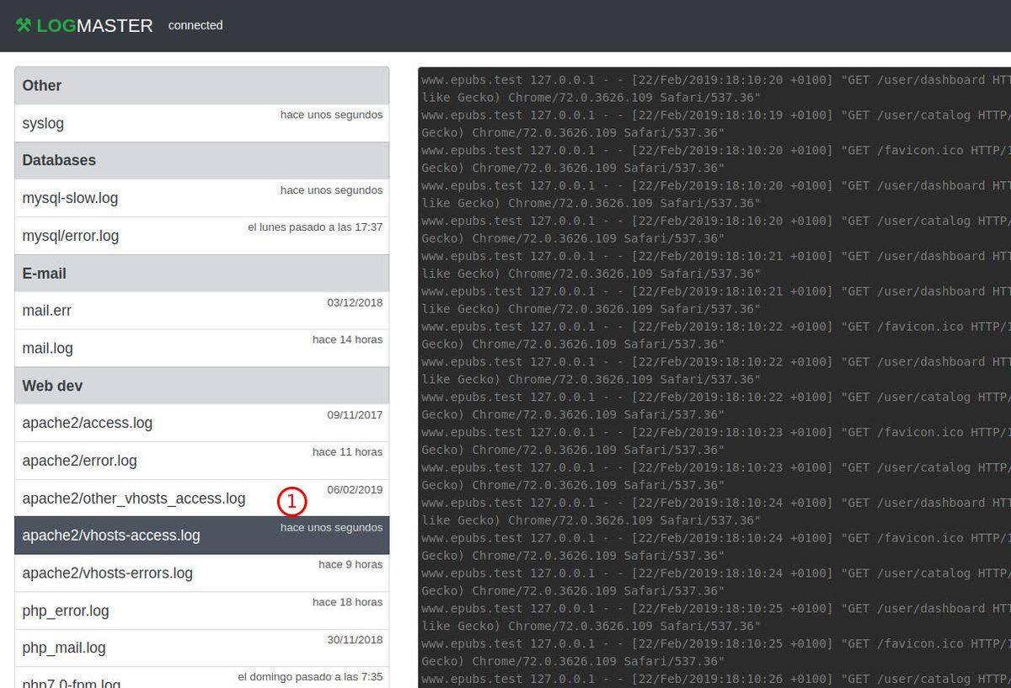Select the php_error.log entry
This screenshot has height=688, width=1011.
pos(202,611)
